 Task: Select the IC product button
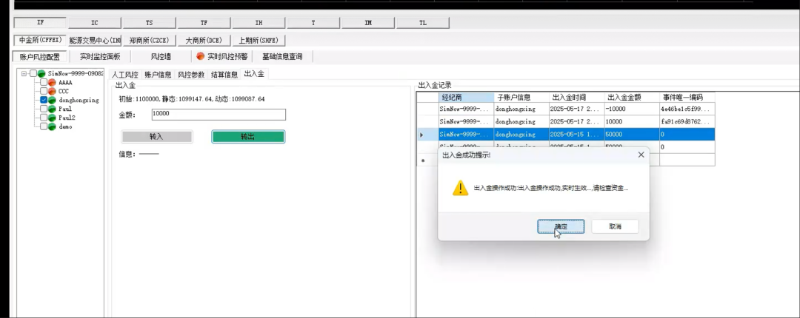point(94,23)
